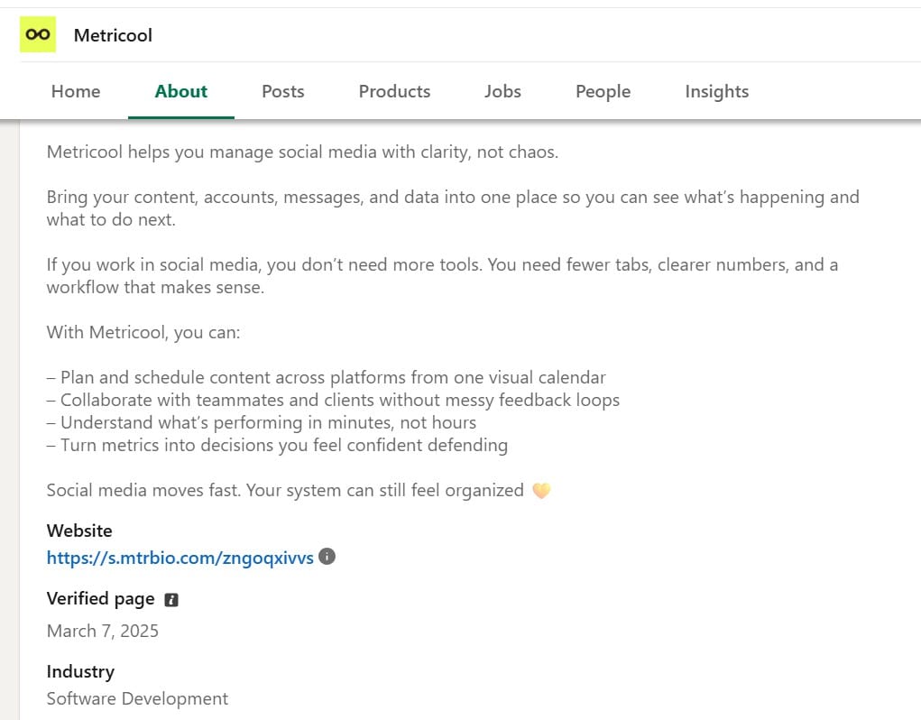
Task: Open the Insights tab
Action: point(716,91)
